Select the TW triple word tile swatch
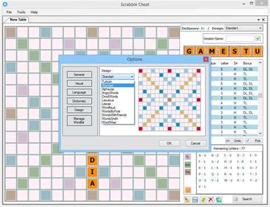Image resolution: width=270 pixels, height=207 pixels. click(x=187, y=172)
